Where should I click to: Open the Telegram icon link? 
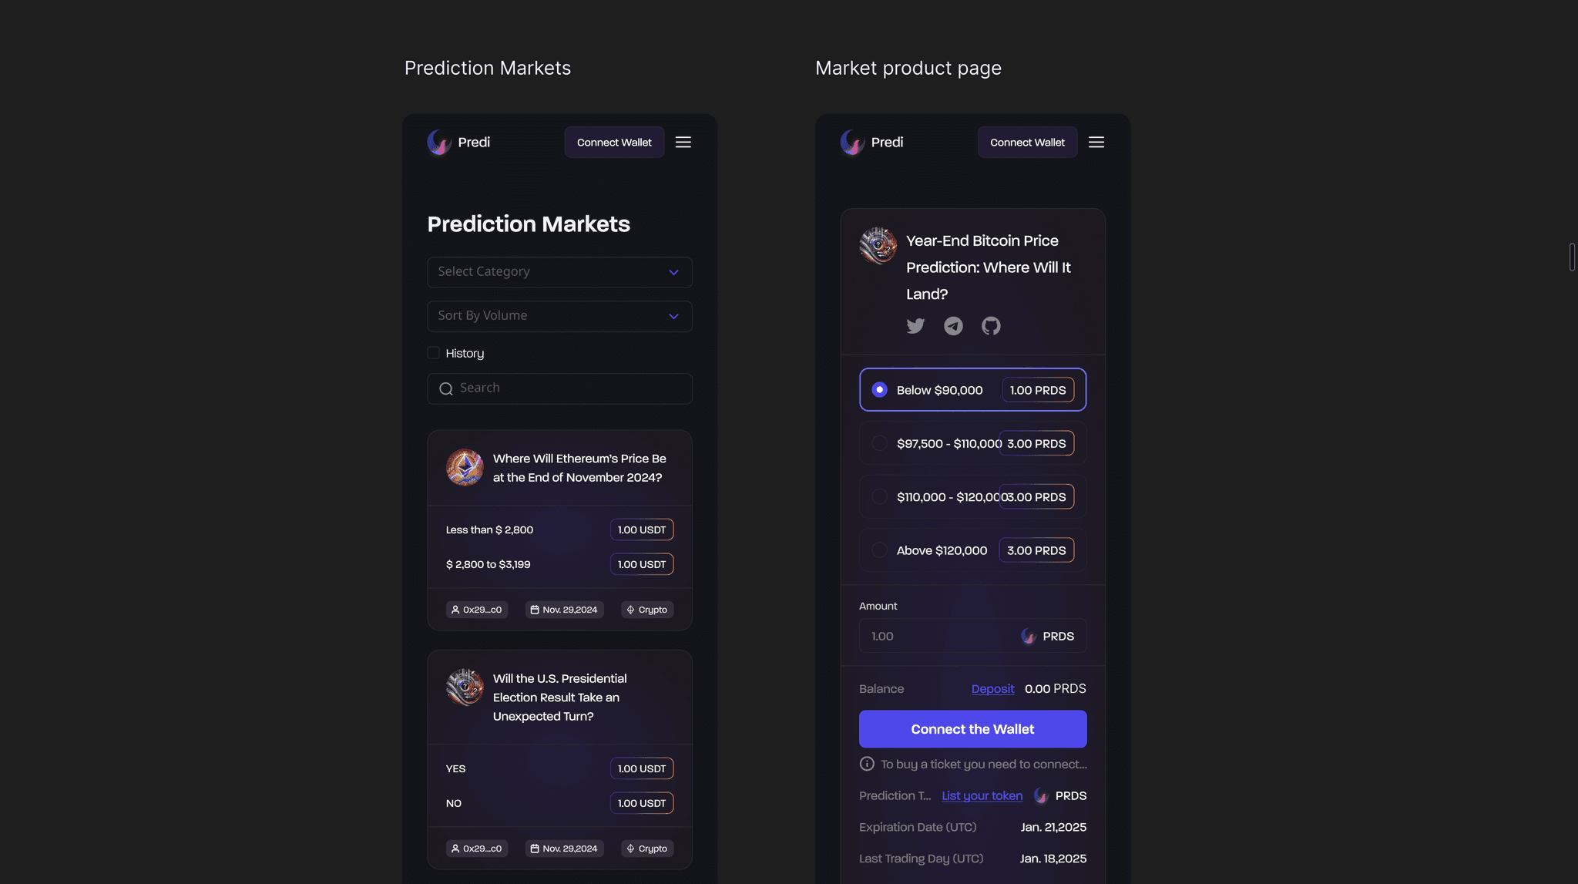click(953, 326)
